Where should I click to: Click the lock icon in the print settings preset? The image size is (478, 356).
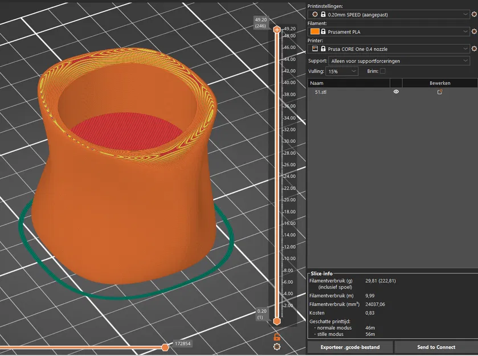(x=323, y=14)
